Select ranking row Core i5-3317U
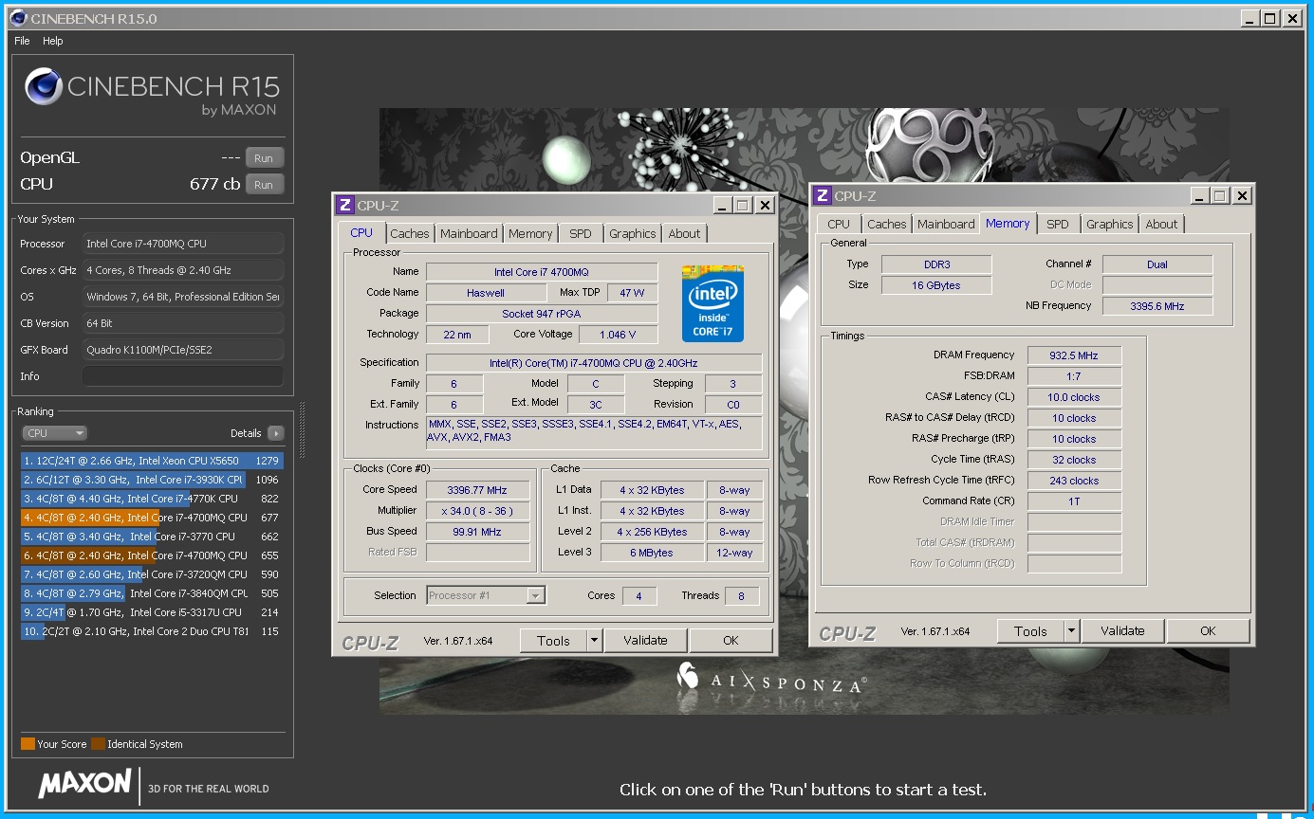Viewport: 1314px width, 819px height. pos(152,612)
